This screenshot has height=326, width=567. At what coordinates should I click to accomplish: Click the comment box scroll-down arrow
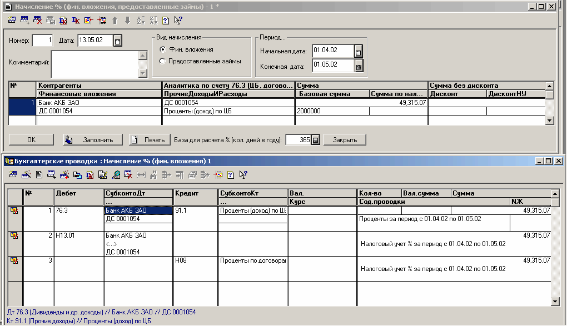[x=143, y=73]
